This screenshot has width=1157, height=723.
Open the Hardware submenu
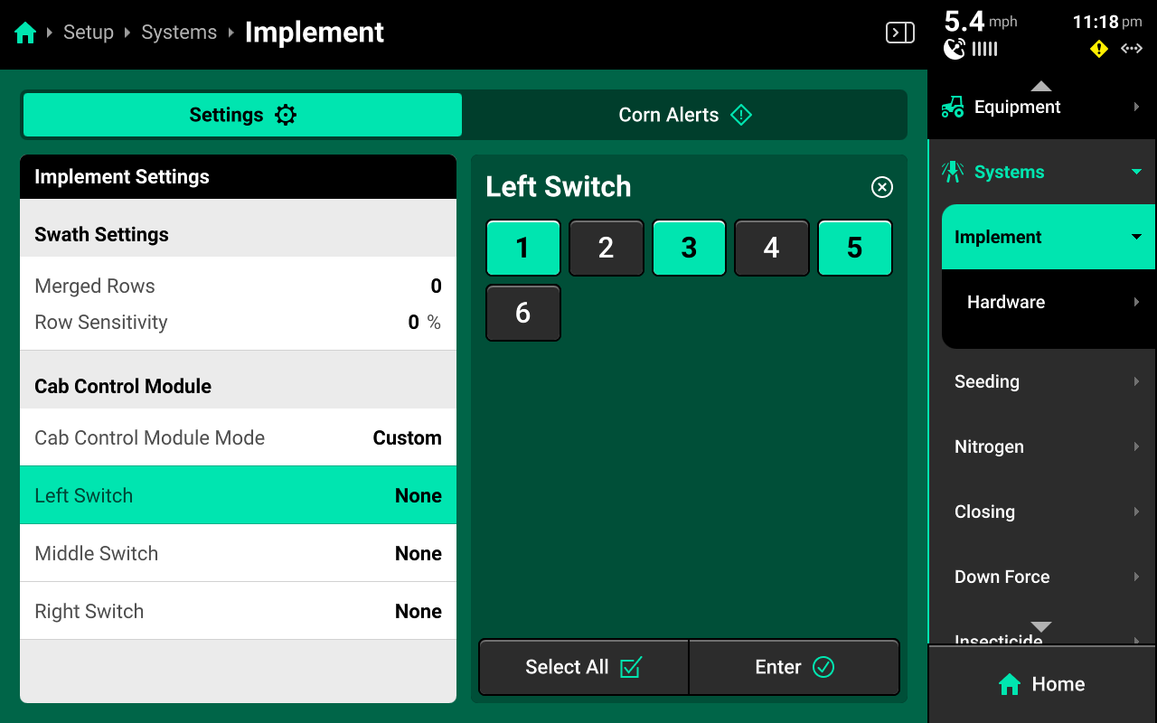coord(1049,302)
